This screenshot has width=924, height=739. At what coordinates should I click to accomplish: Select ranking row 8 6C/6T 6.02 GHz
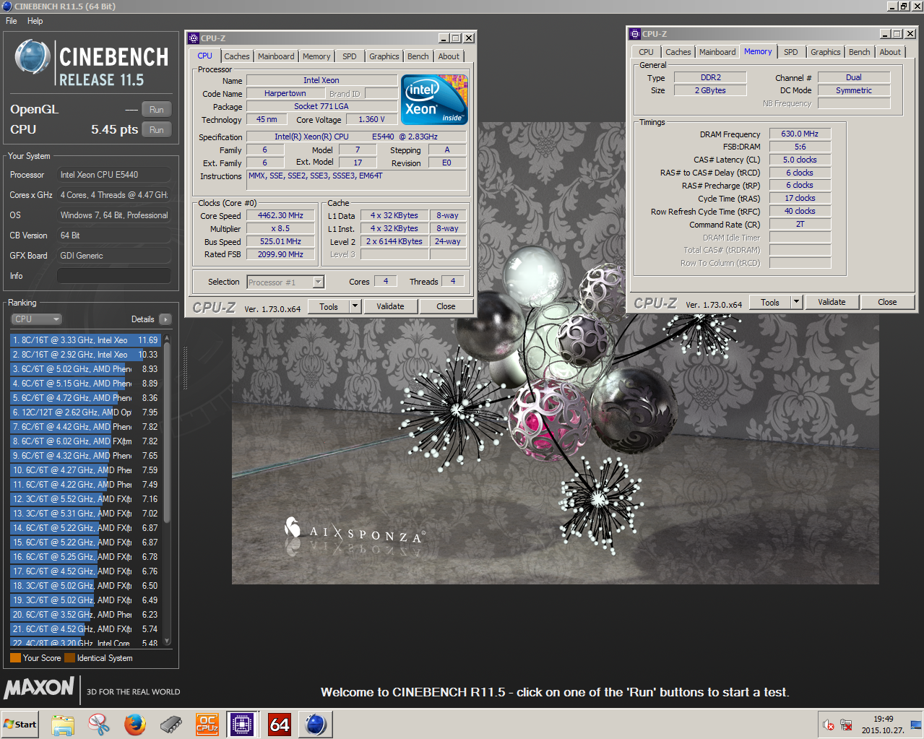(85, 441)
